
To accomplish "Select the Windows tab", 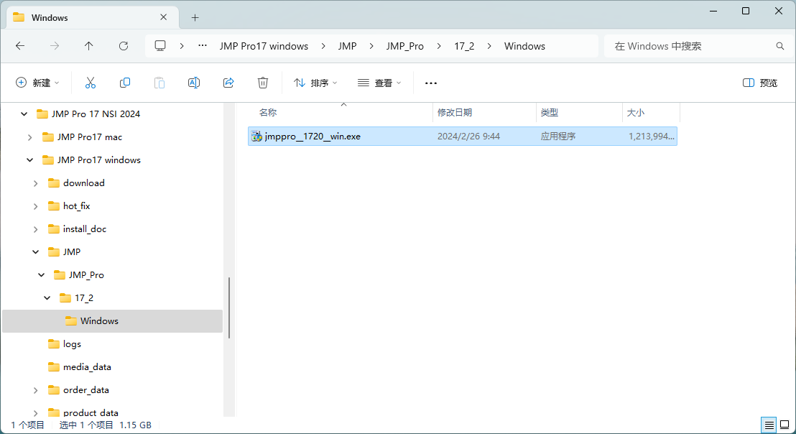I will [93, 18].
